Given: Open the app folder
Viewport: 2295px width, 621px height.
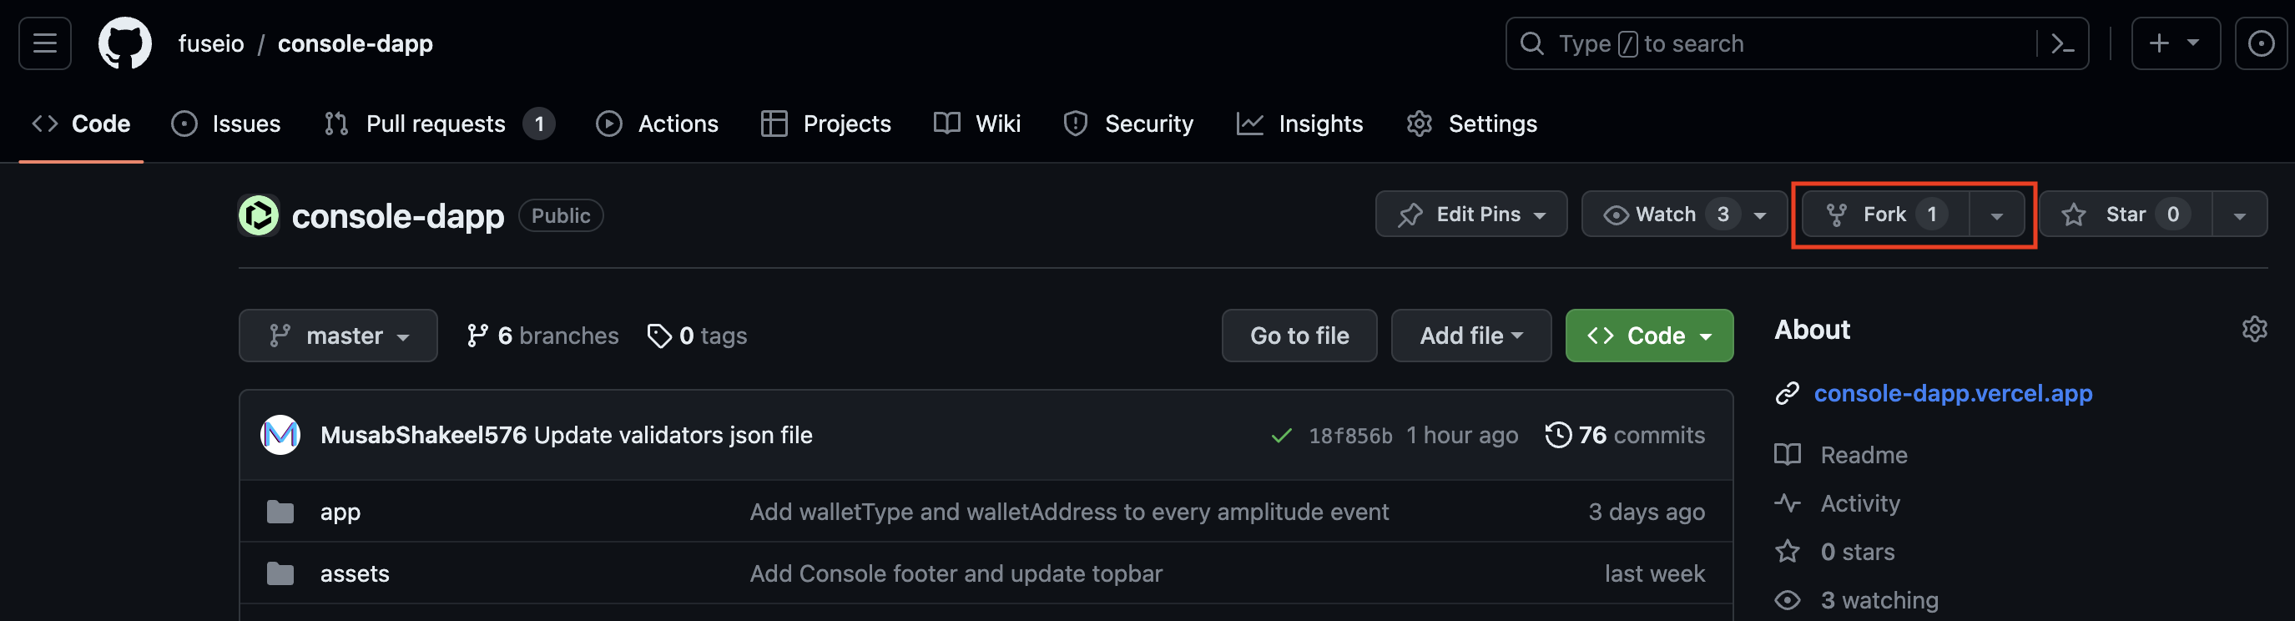Looking at the screenshot, I should (340, 512).
